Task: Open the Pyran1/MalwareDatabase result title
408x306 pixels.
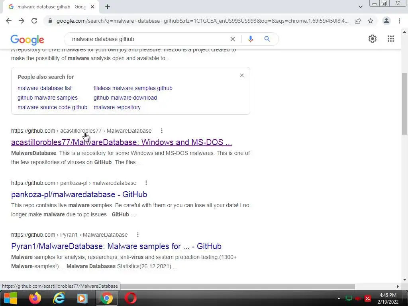Action: click(116, 246)
